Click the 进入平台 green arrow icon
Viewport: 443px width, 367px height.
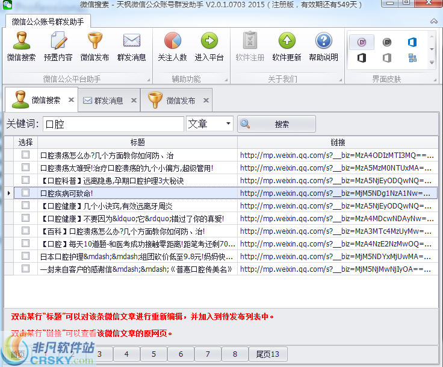click(209, 40)
